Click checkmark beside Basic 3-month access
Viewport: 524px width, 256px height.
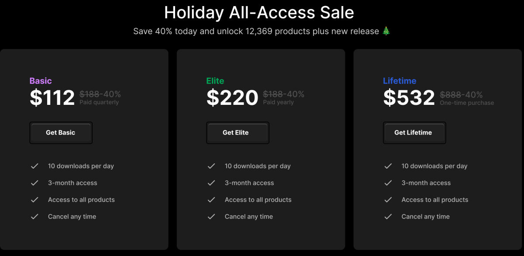(34, 183)
